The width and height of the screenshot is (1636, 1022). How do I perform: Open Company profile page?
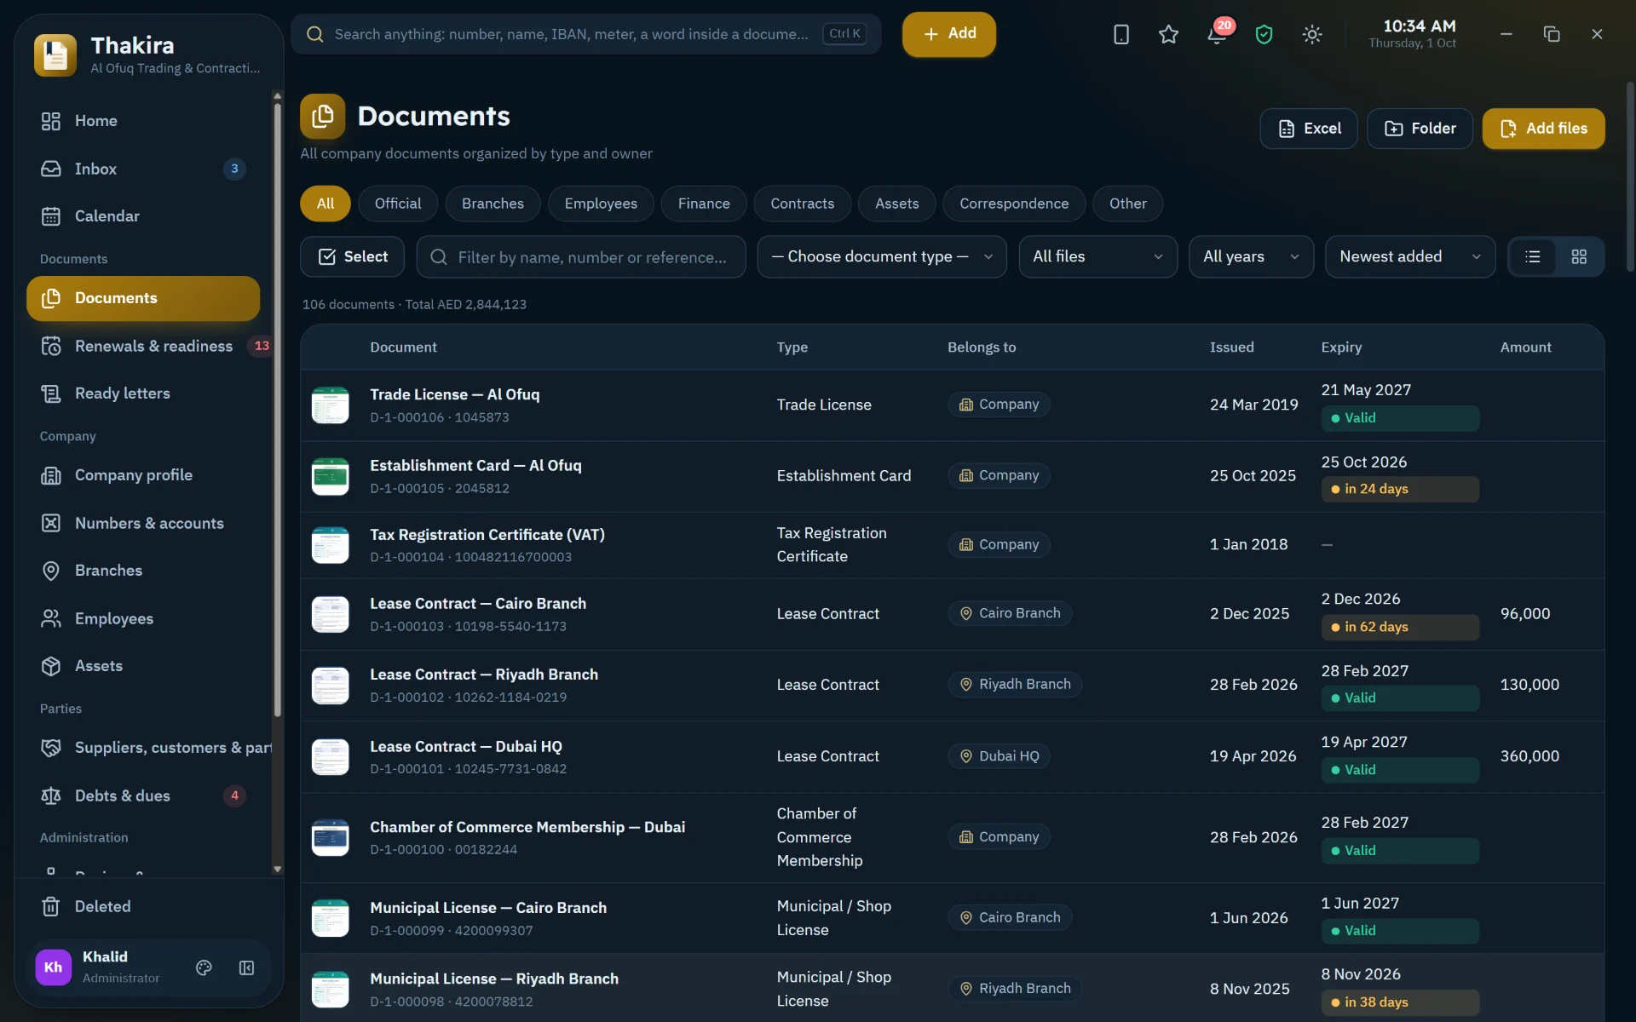tap(145, 475)
